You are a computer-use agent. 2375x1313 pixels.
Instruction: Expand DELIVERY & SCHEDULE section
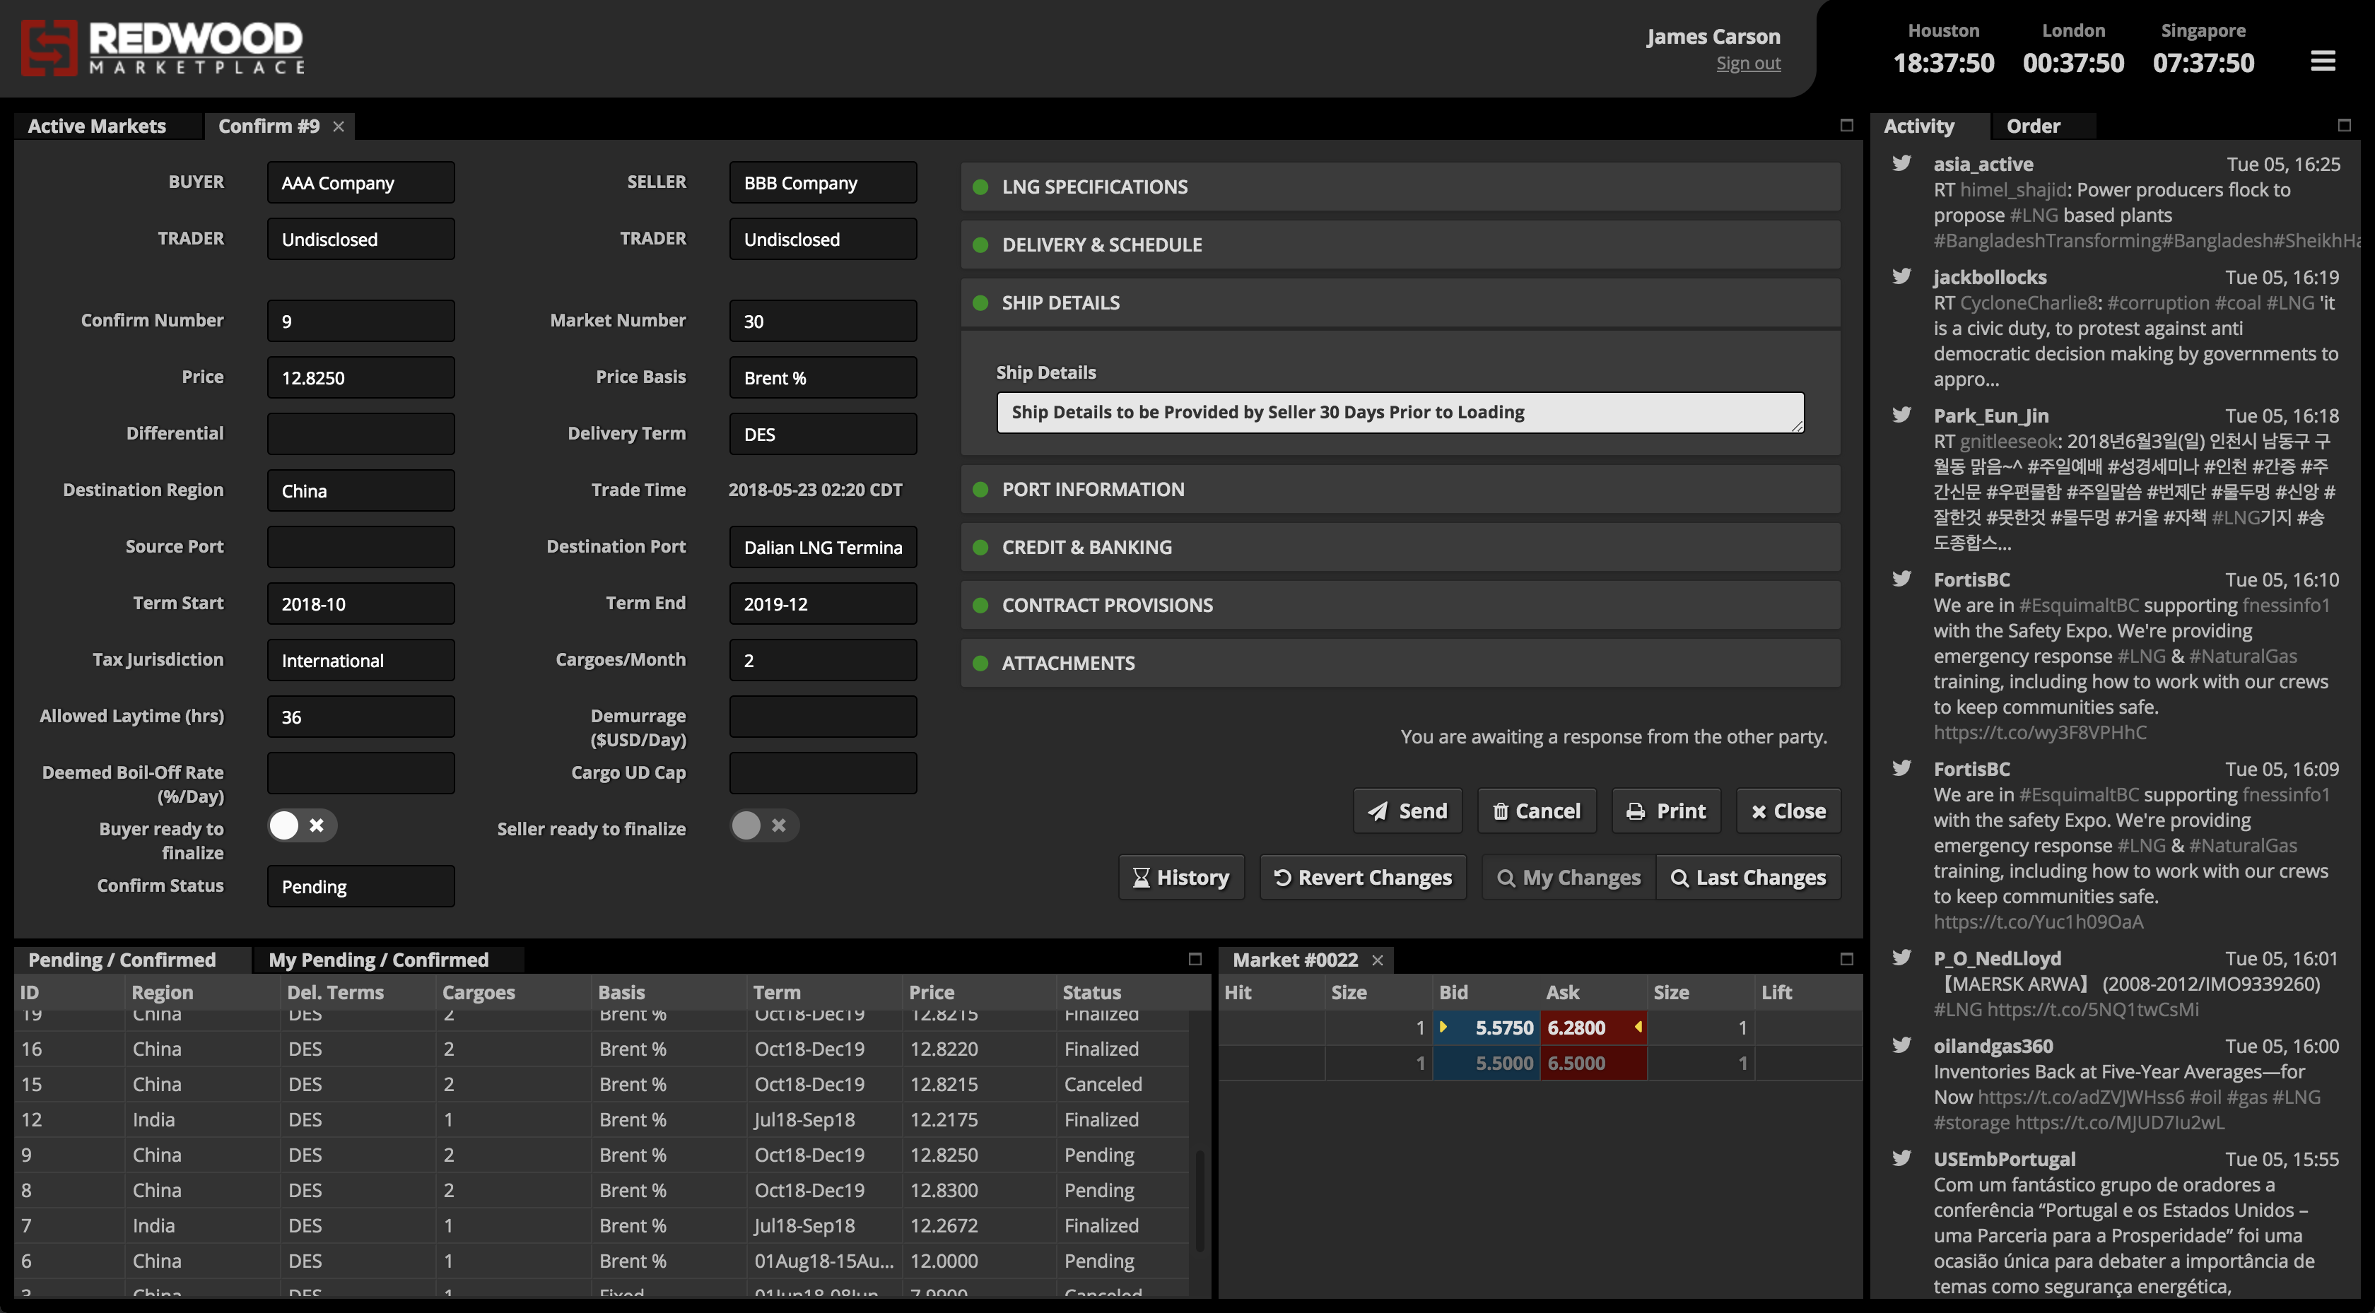tap(1400, 245)
